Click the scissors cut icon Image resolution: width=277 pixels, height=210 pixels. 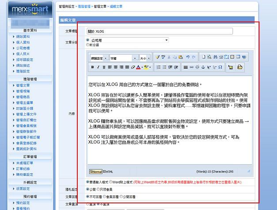pos(169,57)
